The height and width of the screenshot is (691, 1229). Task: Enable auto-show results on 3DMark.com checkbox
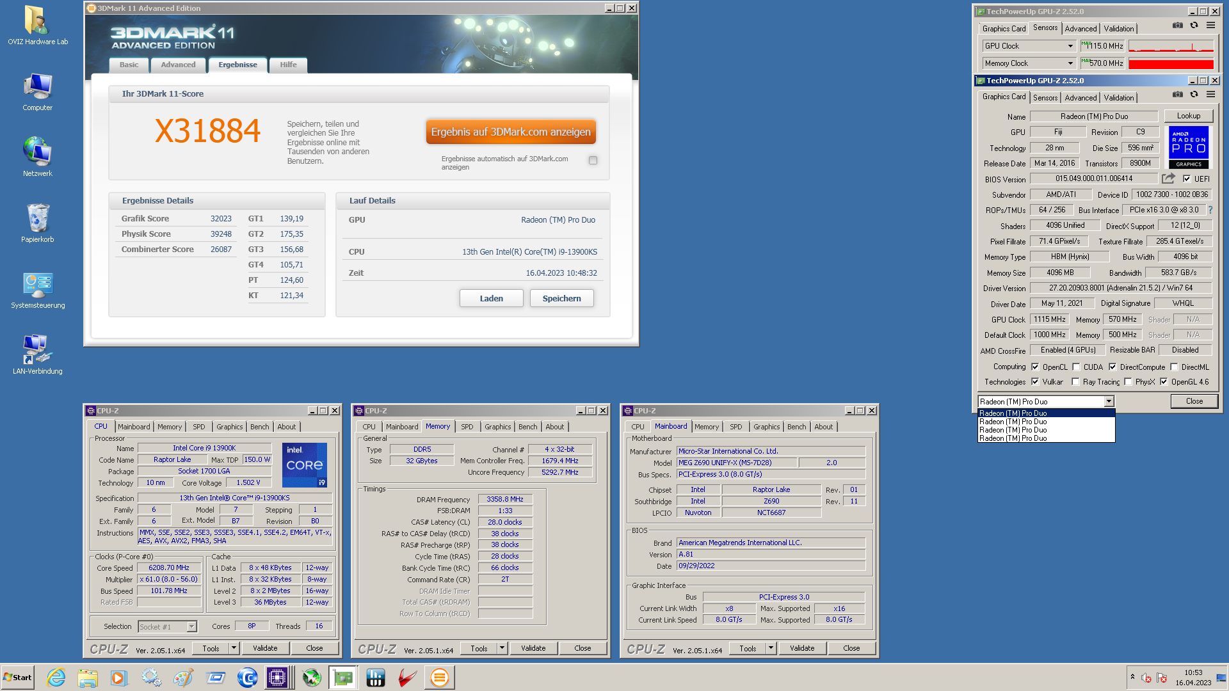coord(593,161)
